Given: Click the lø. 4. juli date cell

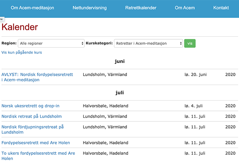Looking at the screenshot, I should pyautogui.click(x=194, y=106).
